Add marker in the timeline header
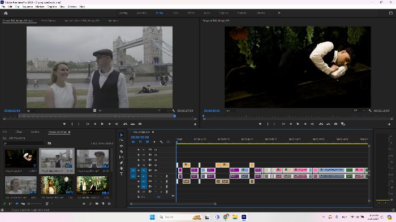 tap(154, 142)
